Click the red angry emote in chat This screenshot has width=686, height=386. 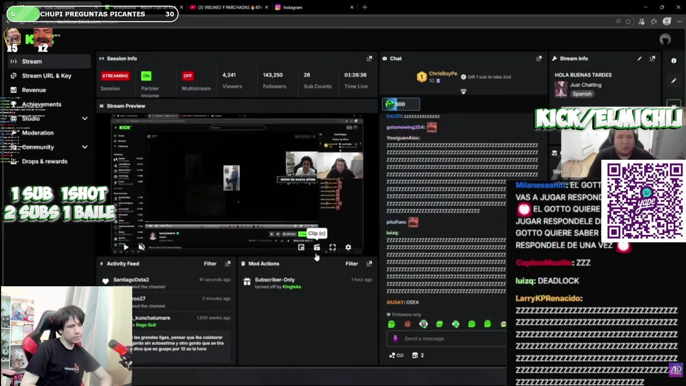coord(407,324)
